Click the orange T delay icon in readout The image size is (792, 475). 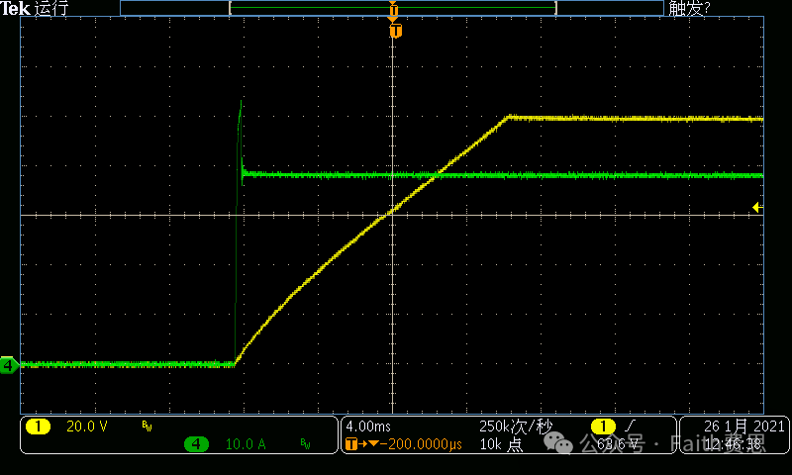pyautogui.click(x=351, y=444)
